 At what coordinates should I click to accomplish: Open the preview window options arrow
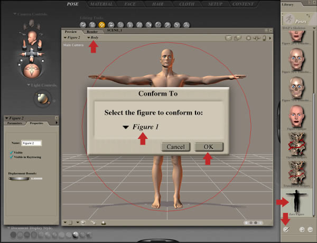[x=270, y=38]
